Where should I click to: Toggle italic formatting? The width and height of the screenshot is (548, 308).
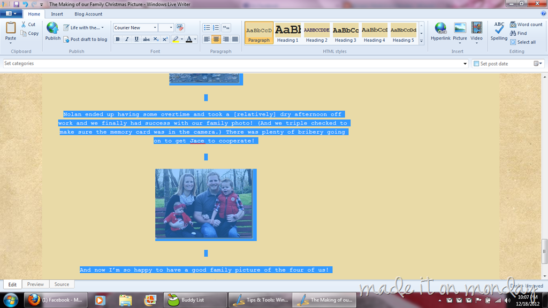coord(127,39)
